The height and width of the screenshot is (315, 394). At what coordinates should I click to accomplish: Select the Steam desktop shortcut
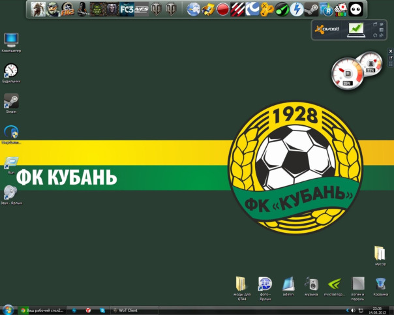click(x=11, y=104)
